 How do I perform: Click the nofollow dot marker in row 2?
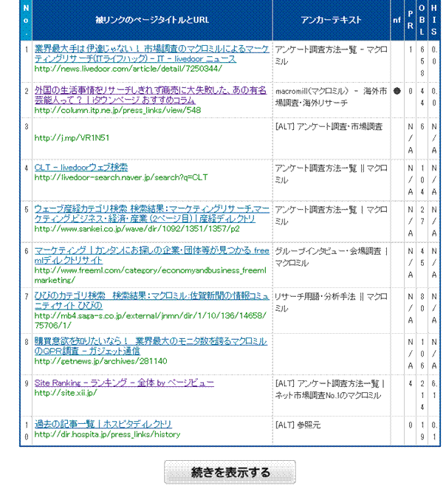coord(397,91)
